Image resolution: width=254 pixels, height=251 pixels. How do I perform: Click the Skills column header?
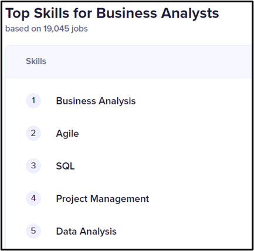pos(36,61)
